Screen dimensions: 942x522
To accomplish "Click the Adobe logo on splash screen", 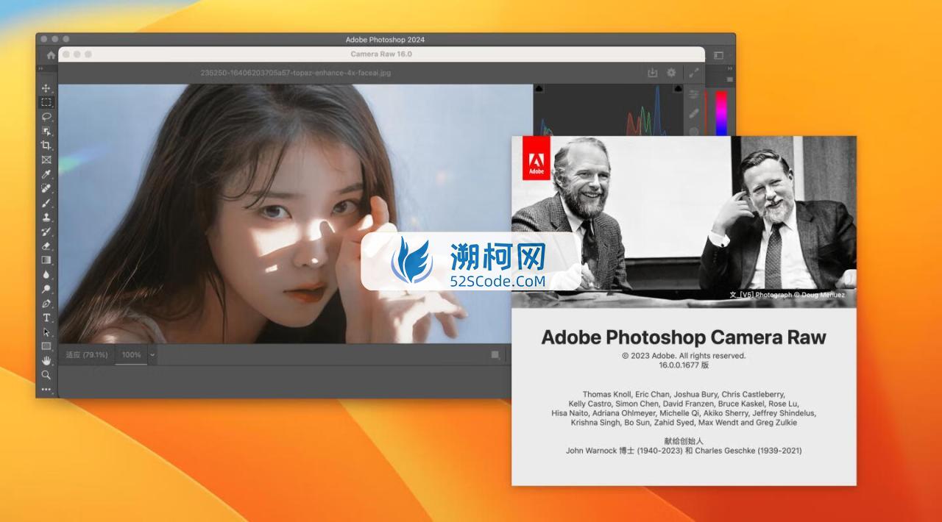I will pyautogui.click(x=536, y=157).
